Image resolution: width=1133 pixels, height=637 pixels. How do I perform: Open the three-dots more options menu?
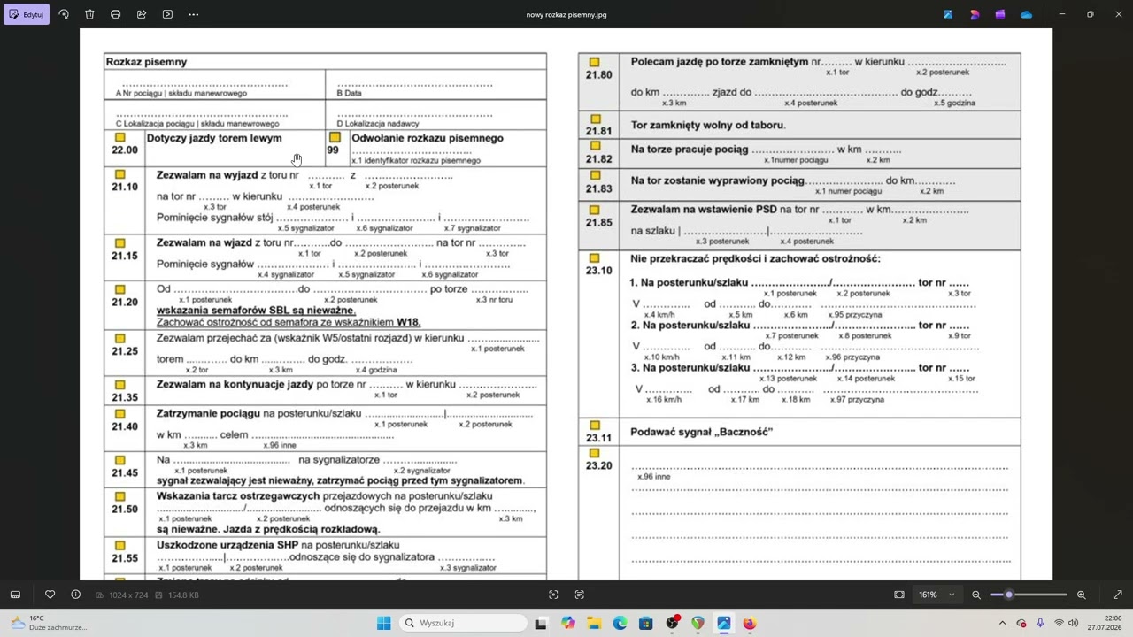tap(193, 14)
